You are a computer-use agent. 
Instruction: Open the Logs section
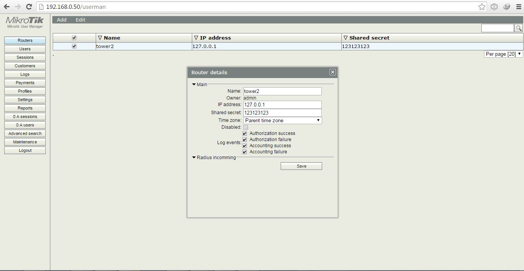click(x=25, y=74)
